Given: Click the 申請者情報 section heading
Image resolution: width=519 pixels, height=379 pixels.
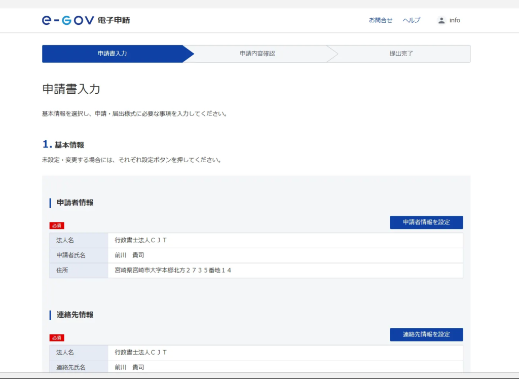Looking at the screenshot, I should point(75,203).
